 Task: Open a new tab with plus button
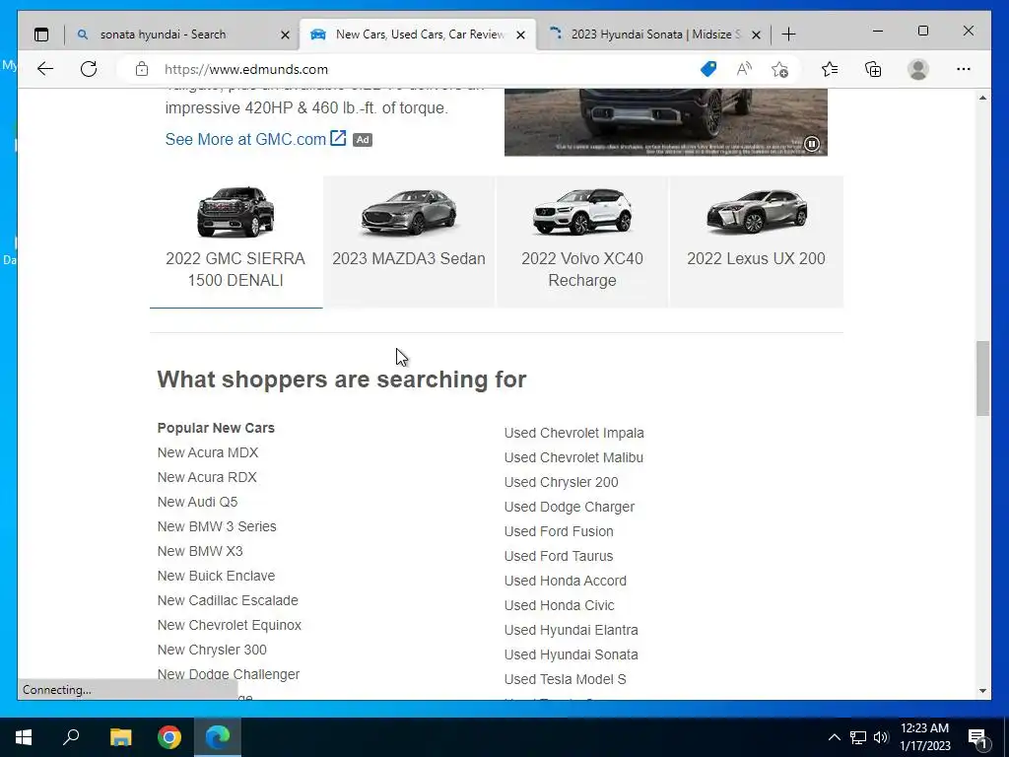coord(788,34)
